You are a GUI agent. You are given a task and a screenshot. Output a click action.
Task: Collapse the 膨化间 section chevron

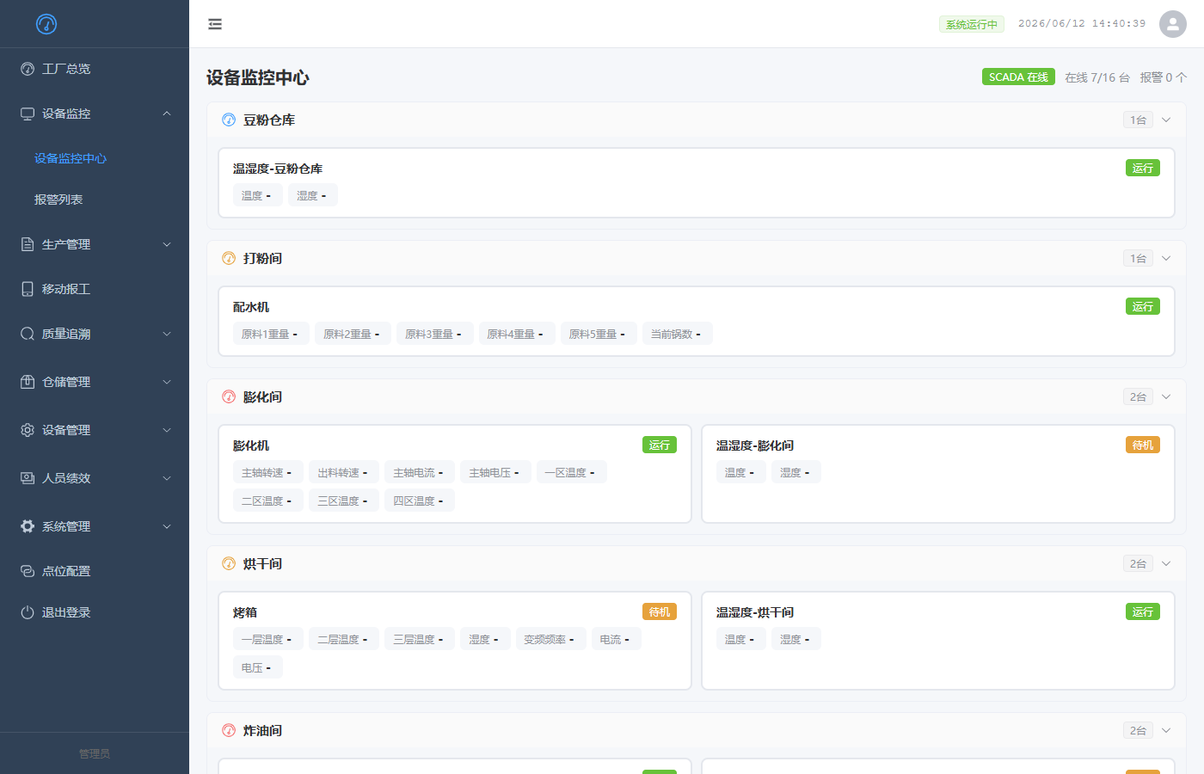pos(1166,396)
